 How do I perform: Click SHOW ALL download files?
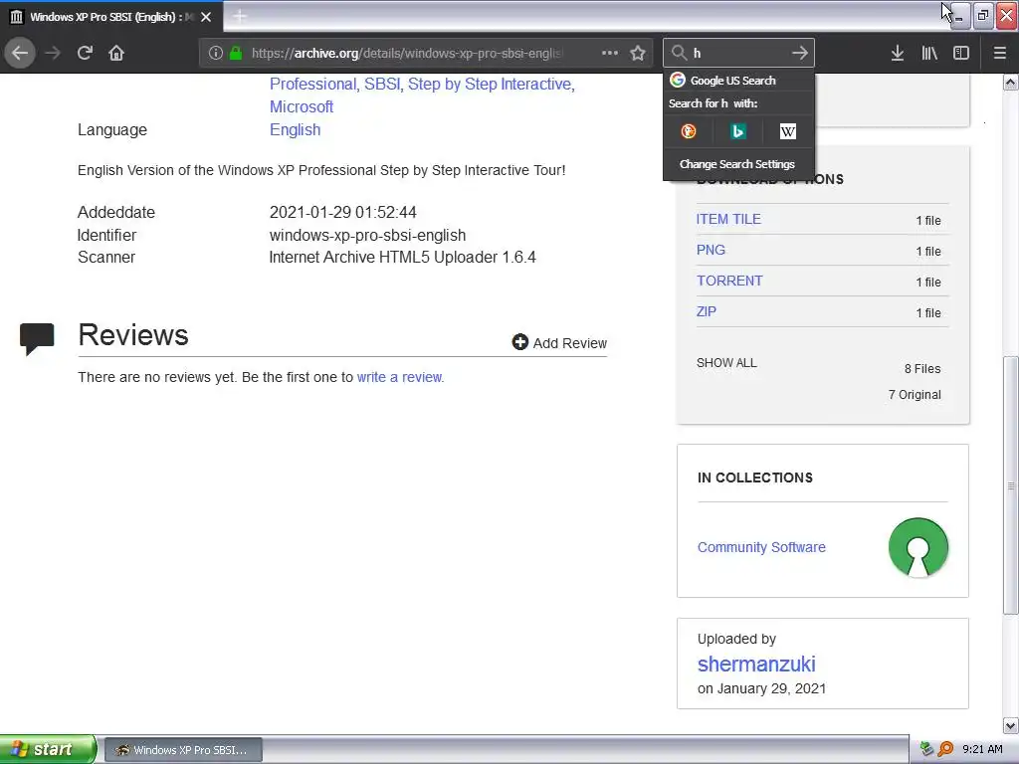[726, 362]
